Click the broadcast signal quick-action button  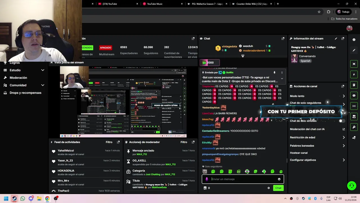(x=354, y=106)
